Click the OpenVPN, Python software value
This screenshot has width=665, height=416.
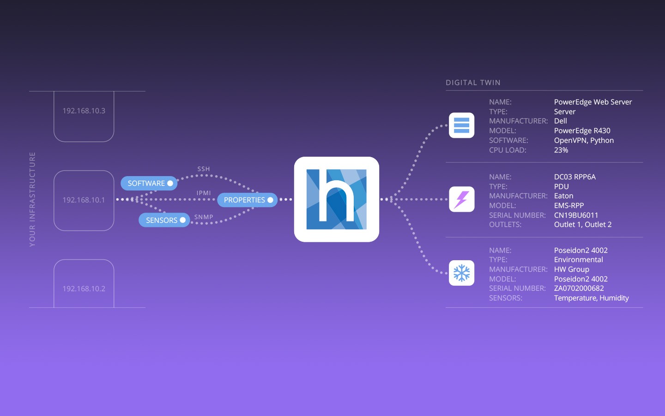584,140
